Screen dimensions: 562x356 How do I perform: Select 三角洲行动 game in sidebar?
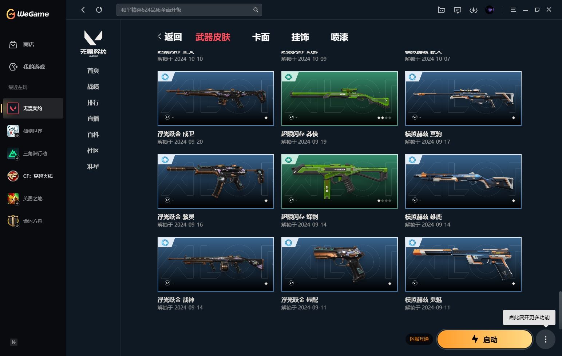33,153
